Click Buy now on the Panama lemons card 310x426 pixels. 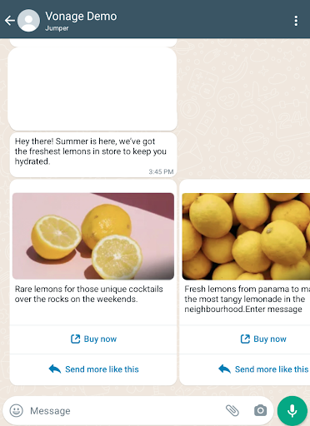(x=263, y=339)
